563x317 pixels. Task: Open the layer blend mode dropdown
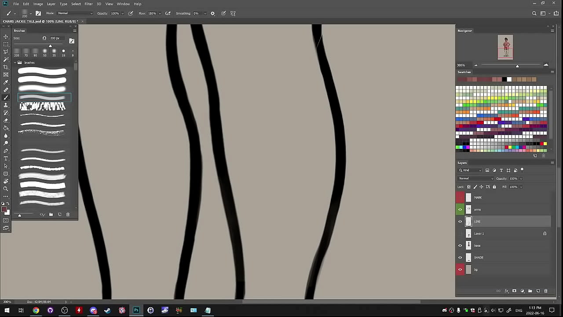476,178
